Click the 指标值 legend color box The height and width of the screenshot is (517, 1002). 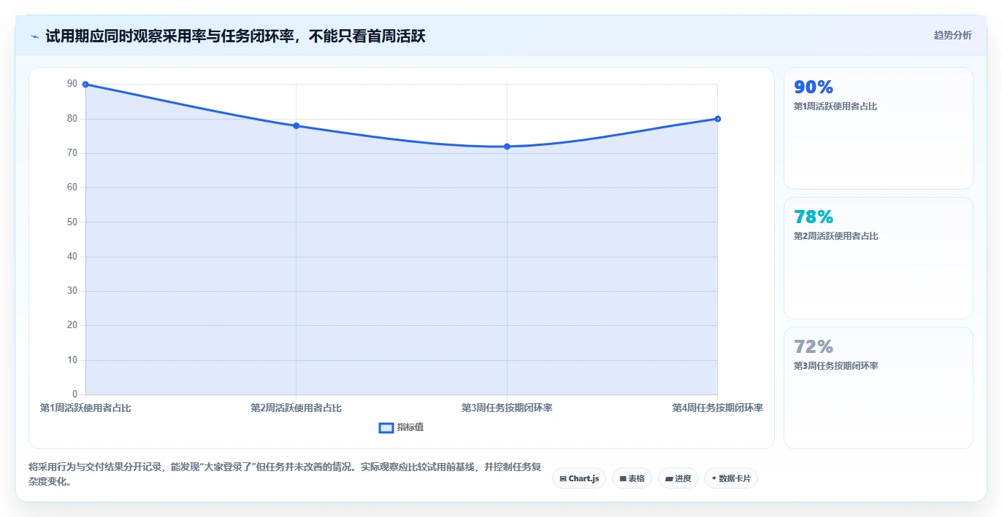pyautogui.click(x=386, y=428)
